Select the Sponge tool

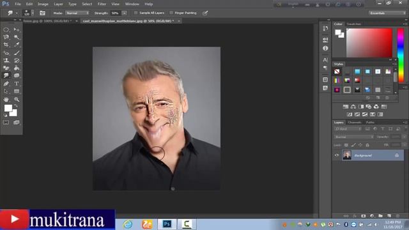[x=17, y=75]
